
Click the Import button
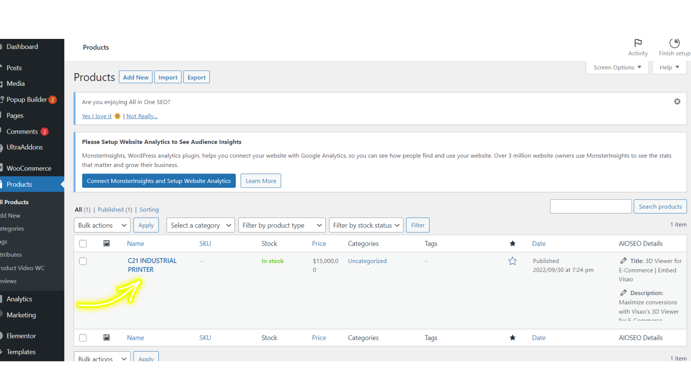[168, 77]
